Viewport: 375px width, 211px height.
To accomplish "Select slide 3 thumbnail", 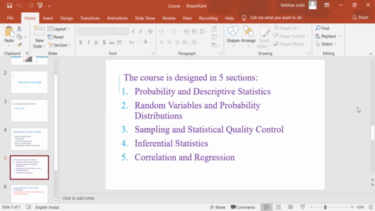I will (29, 111).
